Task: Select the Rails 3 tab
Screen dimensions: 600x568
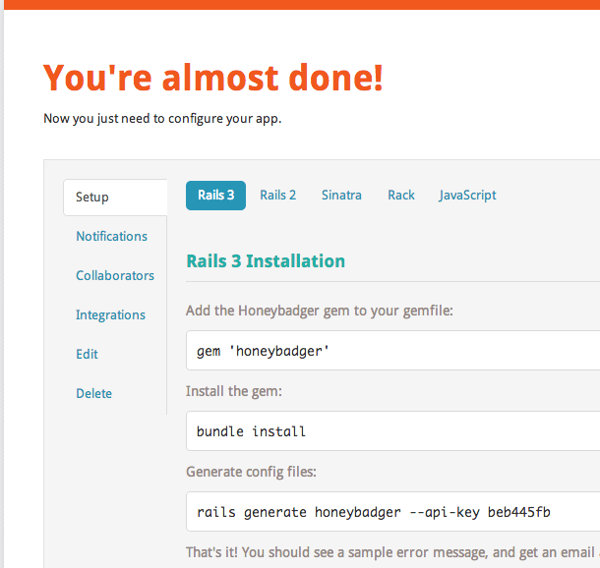Action: [x=215, y=195]
